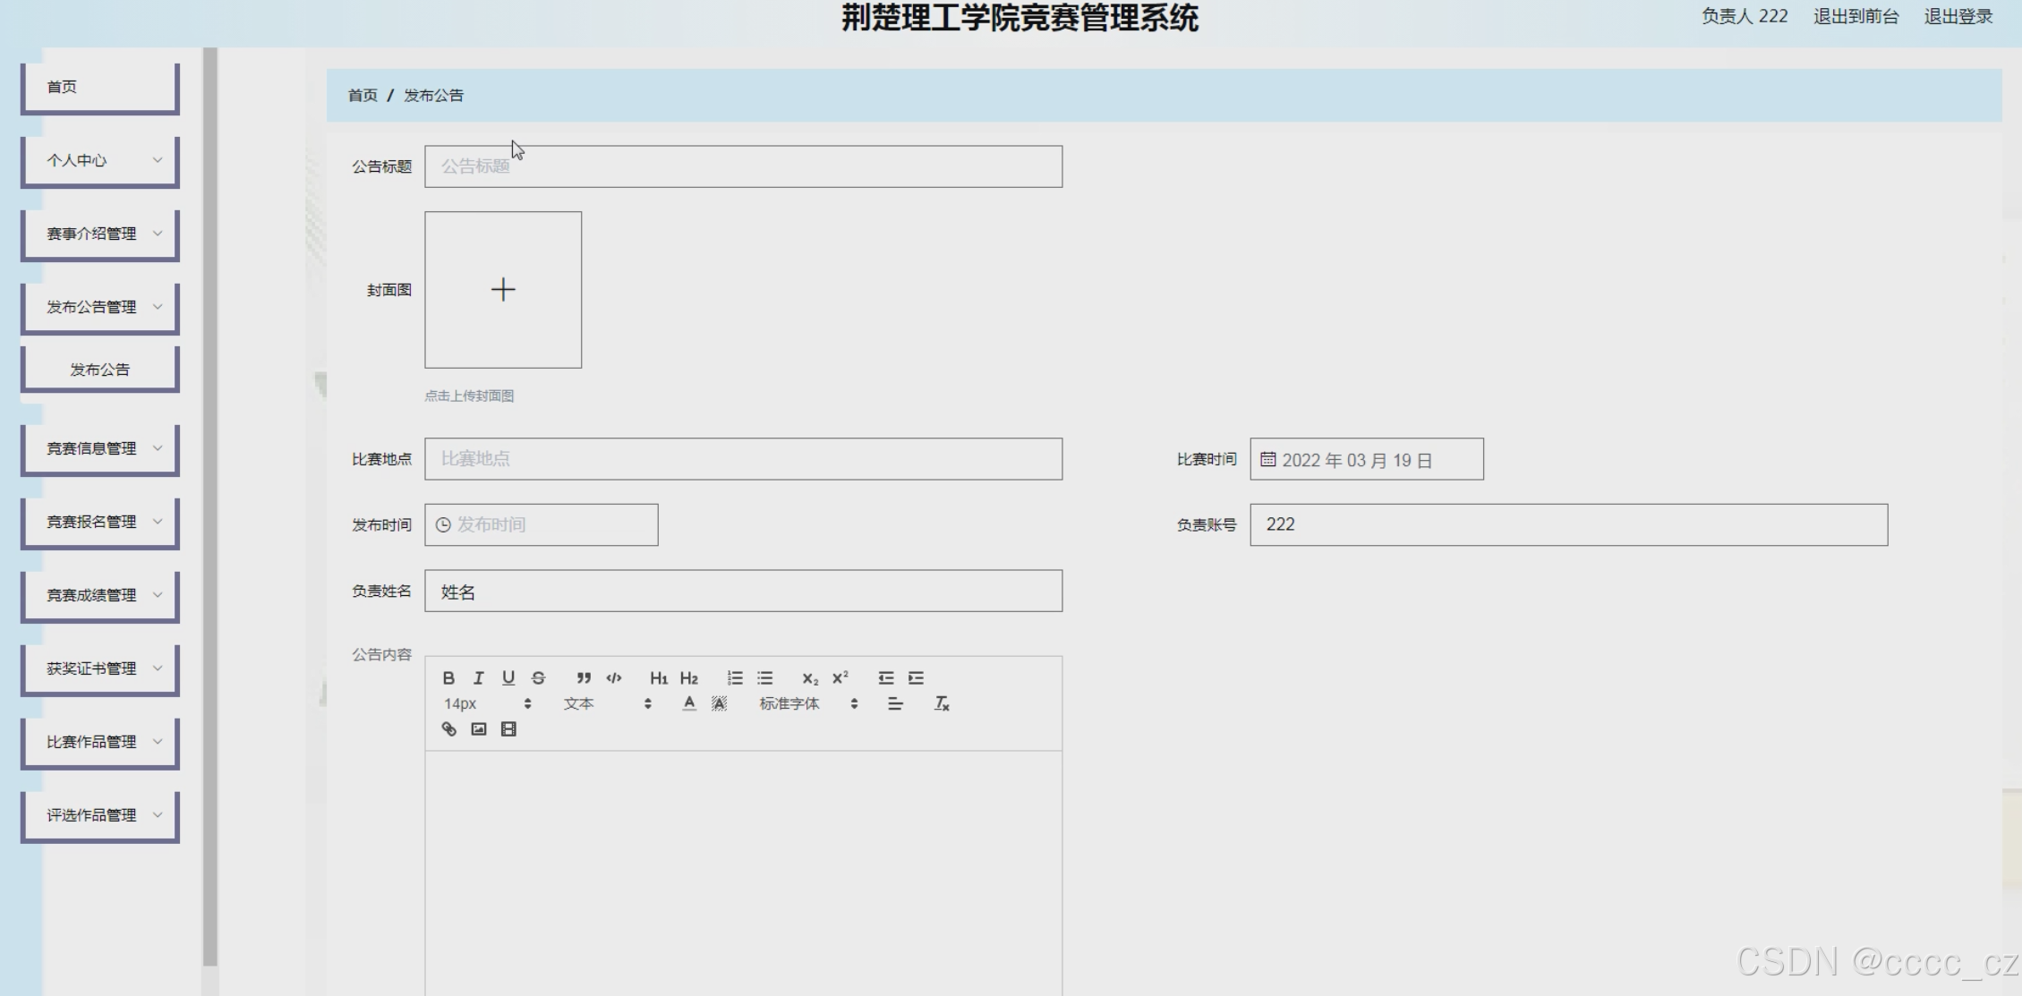The height and width of the screenshot is (996, 2022).
Task: Click the cover image upload box
Action: point(503,290)
